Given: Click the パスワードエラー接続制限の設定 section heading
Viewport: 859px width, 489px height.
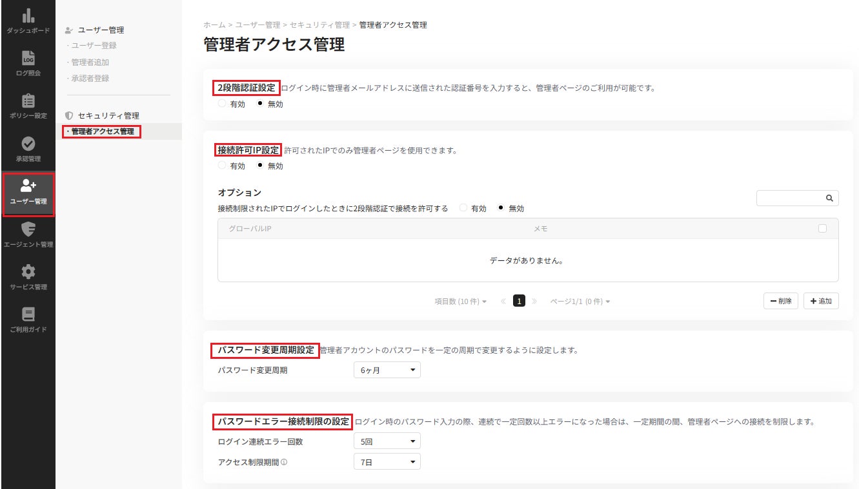Looking at the screenshot, I should tap(283, 422).
